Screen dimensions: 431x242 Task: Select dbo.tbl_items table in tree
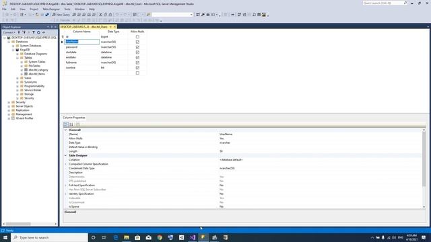point(36,74)
